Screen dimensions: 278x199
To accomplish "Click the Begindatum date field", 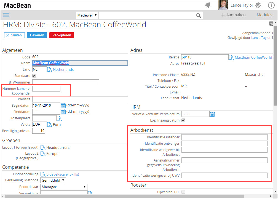I will pos(46,106).
